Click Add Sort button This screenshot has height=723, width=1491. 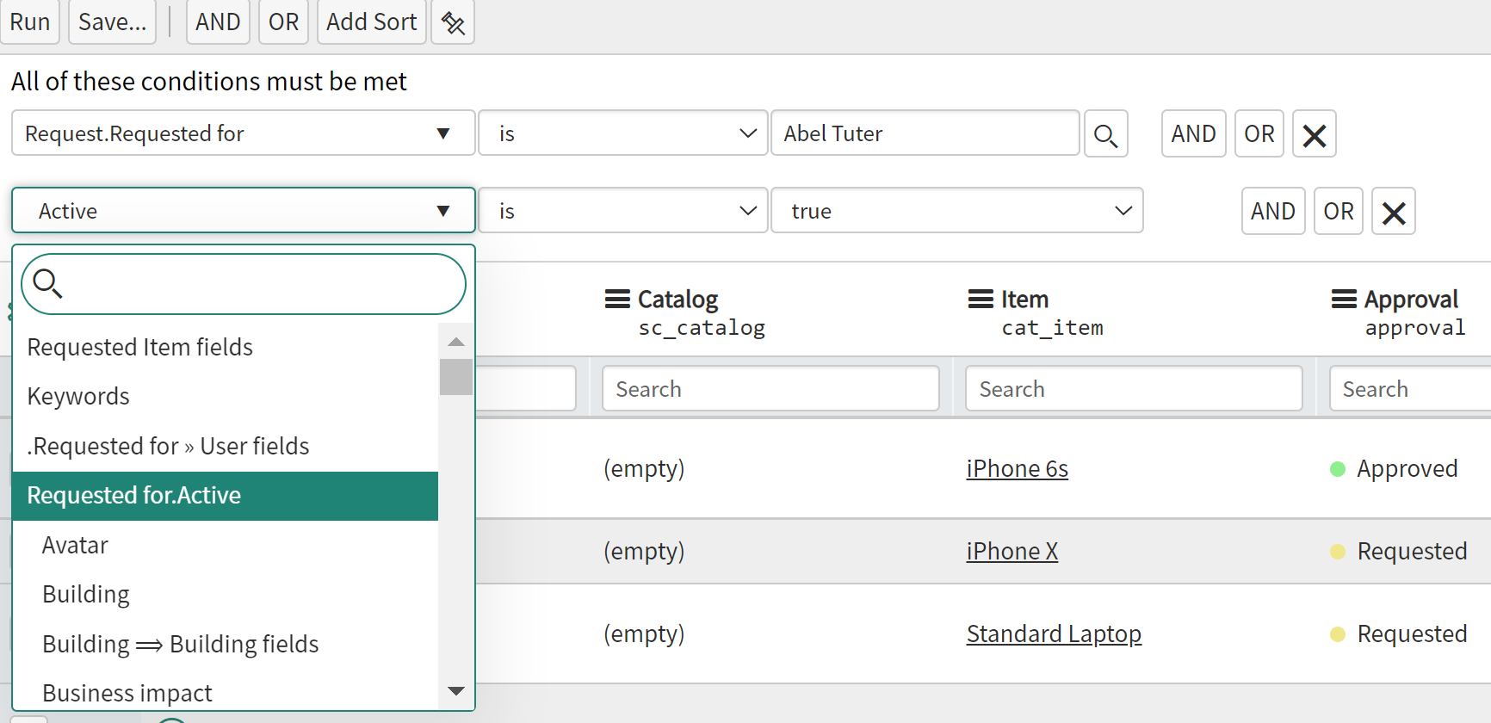pyautogui.click(x=372, y=22)
